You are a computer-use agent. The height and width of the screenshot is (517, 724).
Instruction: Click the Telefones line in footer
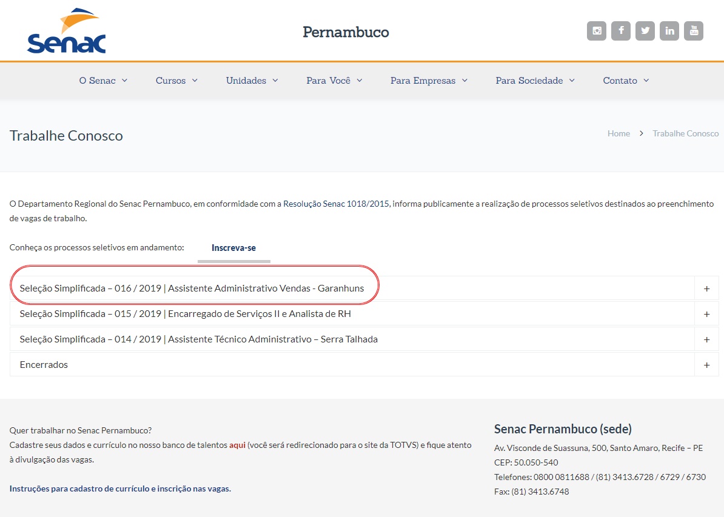click(x=600, y=477)
